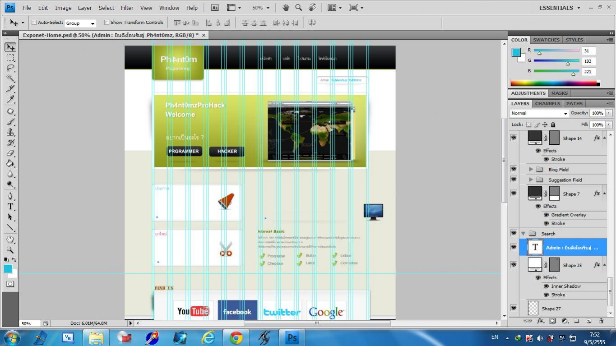This screenshot has width=616, height=346.
Task: Expand the Suggestion Field group
Action: pyautogui.click(x=531, y=180)
